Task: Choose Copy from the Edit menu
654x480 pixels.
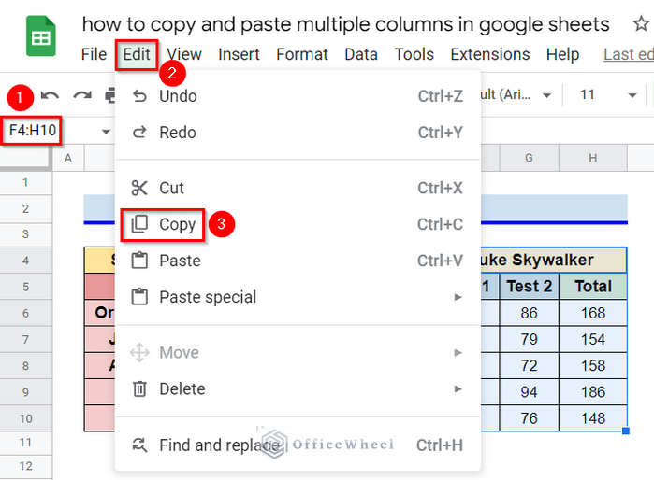Action: [177, 224]
